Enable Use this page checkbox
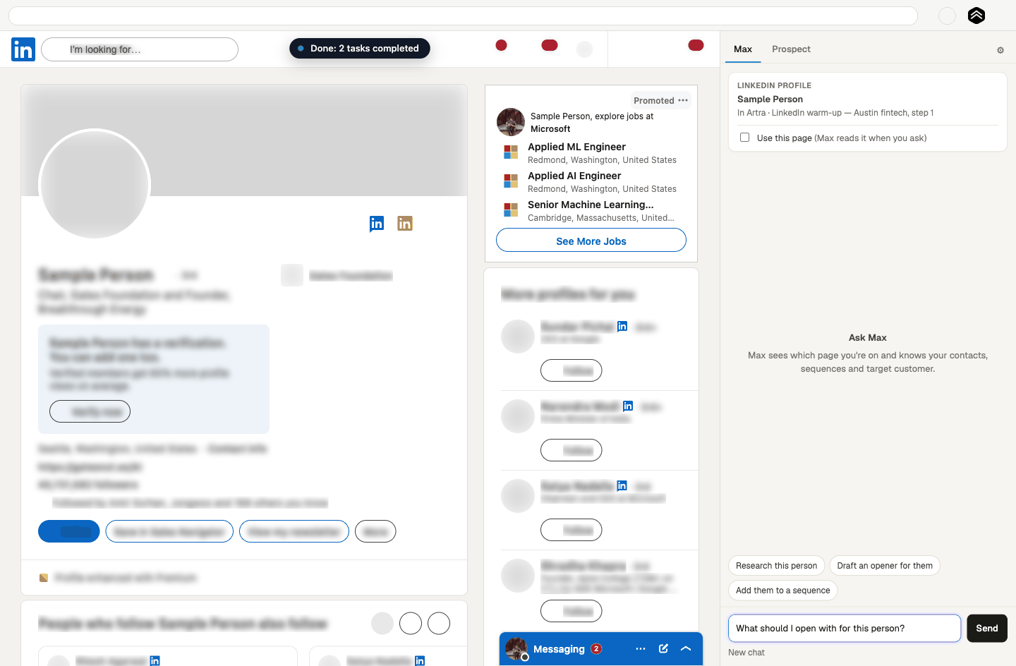 pyautogui.click(x=744, y=138)
